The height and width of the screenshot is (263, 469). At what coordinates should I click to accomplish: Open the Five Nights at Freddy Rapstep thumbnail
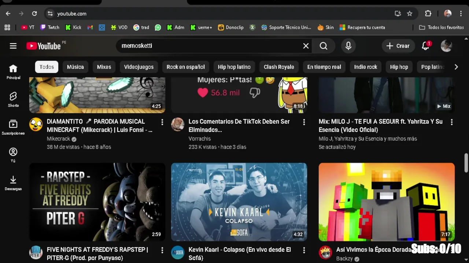(x=97, y=202)
